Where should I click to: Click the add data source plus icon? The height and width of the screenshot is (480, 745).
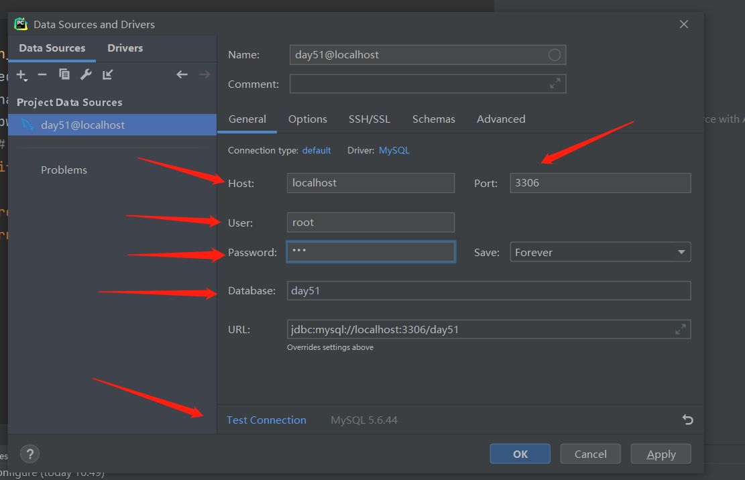[22, 75]
